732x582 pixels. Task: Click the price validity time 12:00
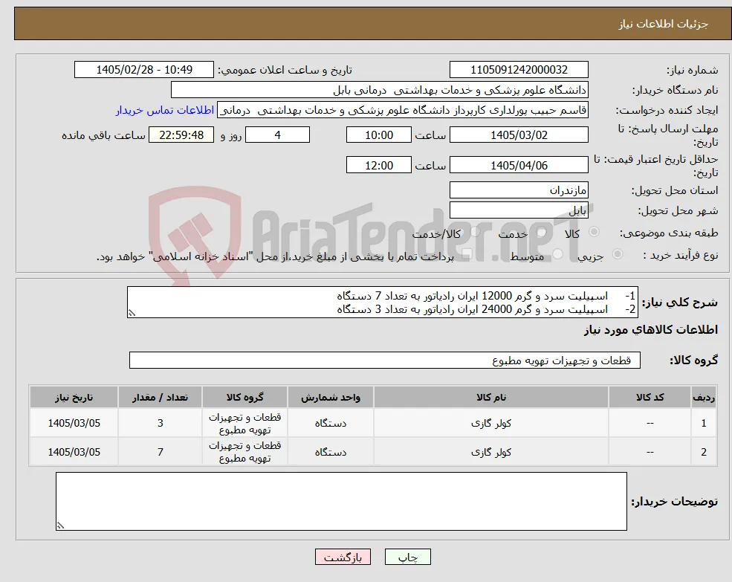(378, 165)
